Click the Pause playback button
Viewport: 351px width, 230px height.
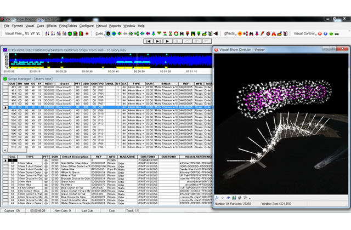(x=178, y=41)
